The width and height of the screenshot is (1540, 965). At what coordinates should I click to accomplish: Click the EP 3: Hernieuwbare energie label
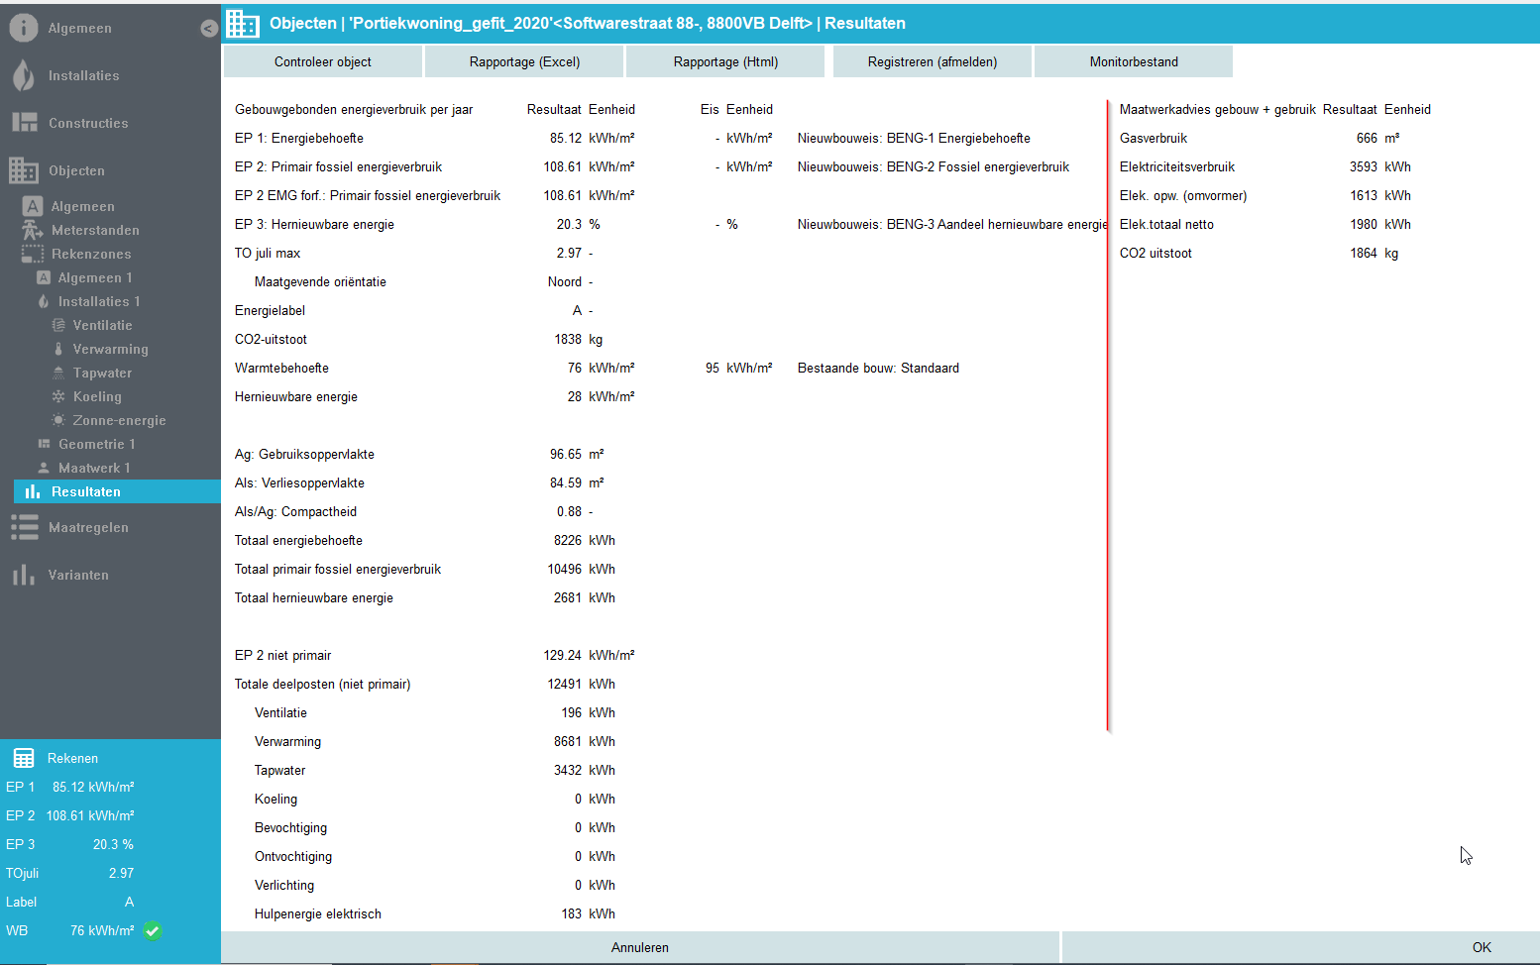[x=314, y=224]
